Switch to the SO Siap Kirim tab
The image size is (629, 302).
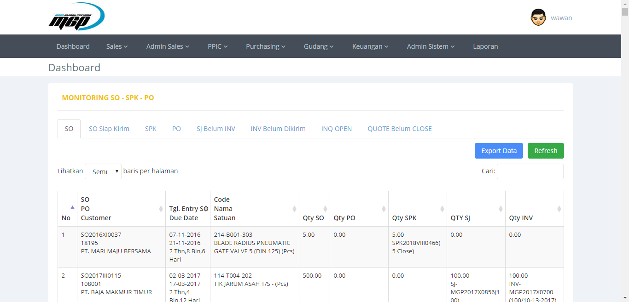pos(109,129)
